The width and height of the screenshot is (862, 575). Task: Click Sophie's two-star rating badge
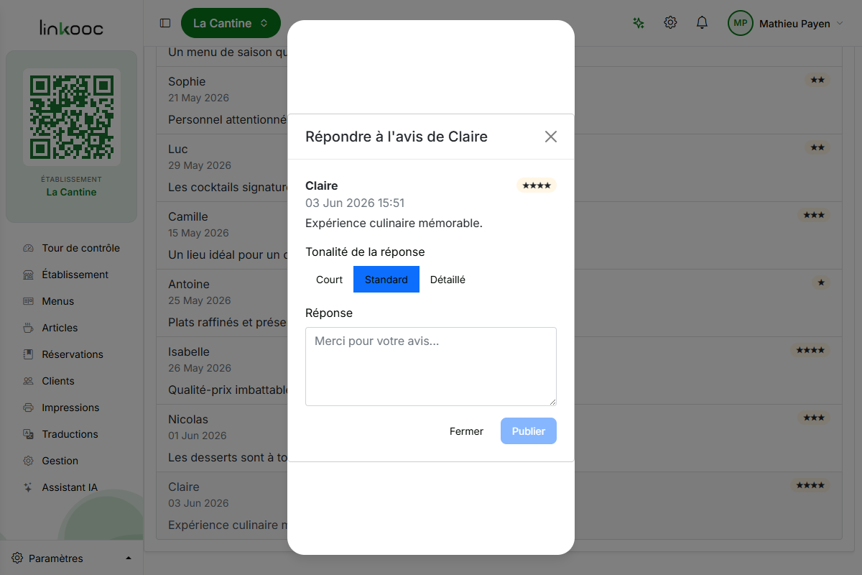[x=817, y=80]
